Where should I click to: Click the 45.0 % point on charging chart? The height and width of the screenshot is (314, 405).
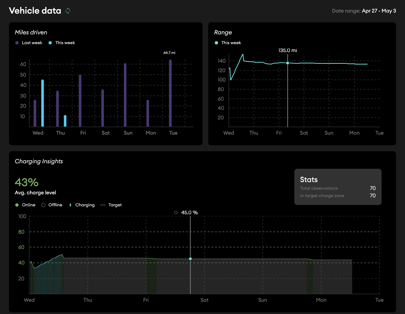[x=190, y=259]
